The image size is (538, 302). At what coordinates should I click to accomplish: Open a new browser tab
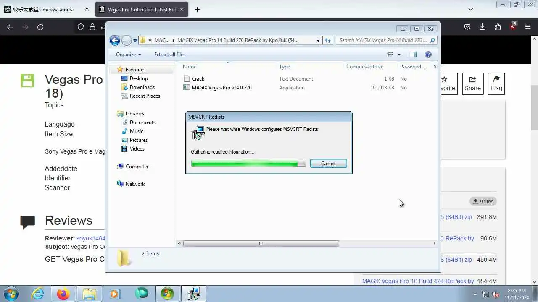point(197,9)
